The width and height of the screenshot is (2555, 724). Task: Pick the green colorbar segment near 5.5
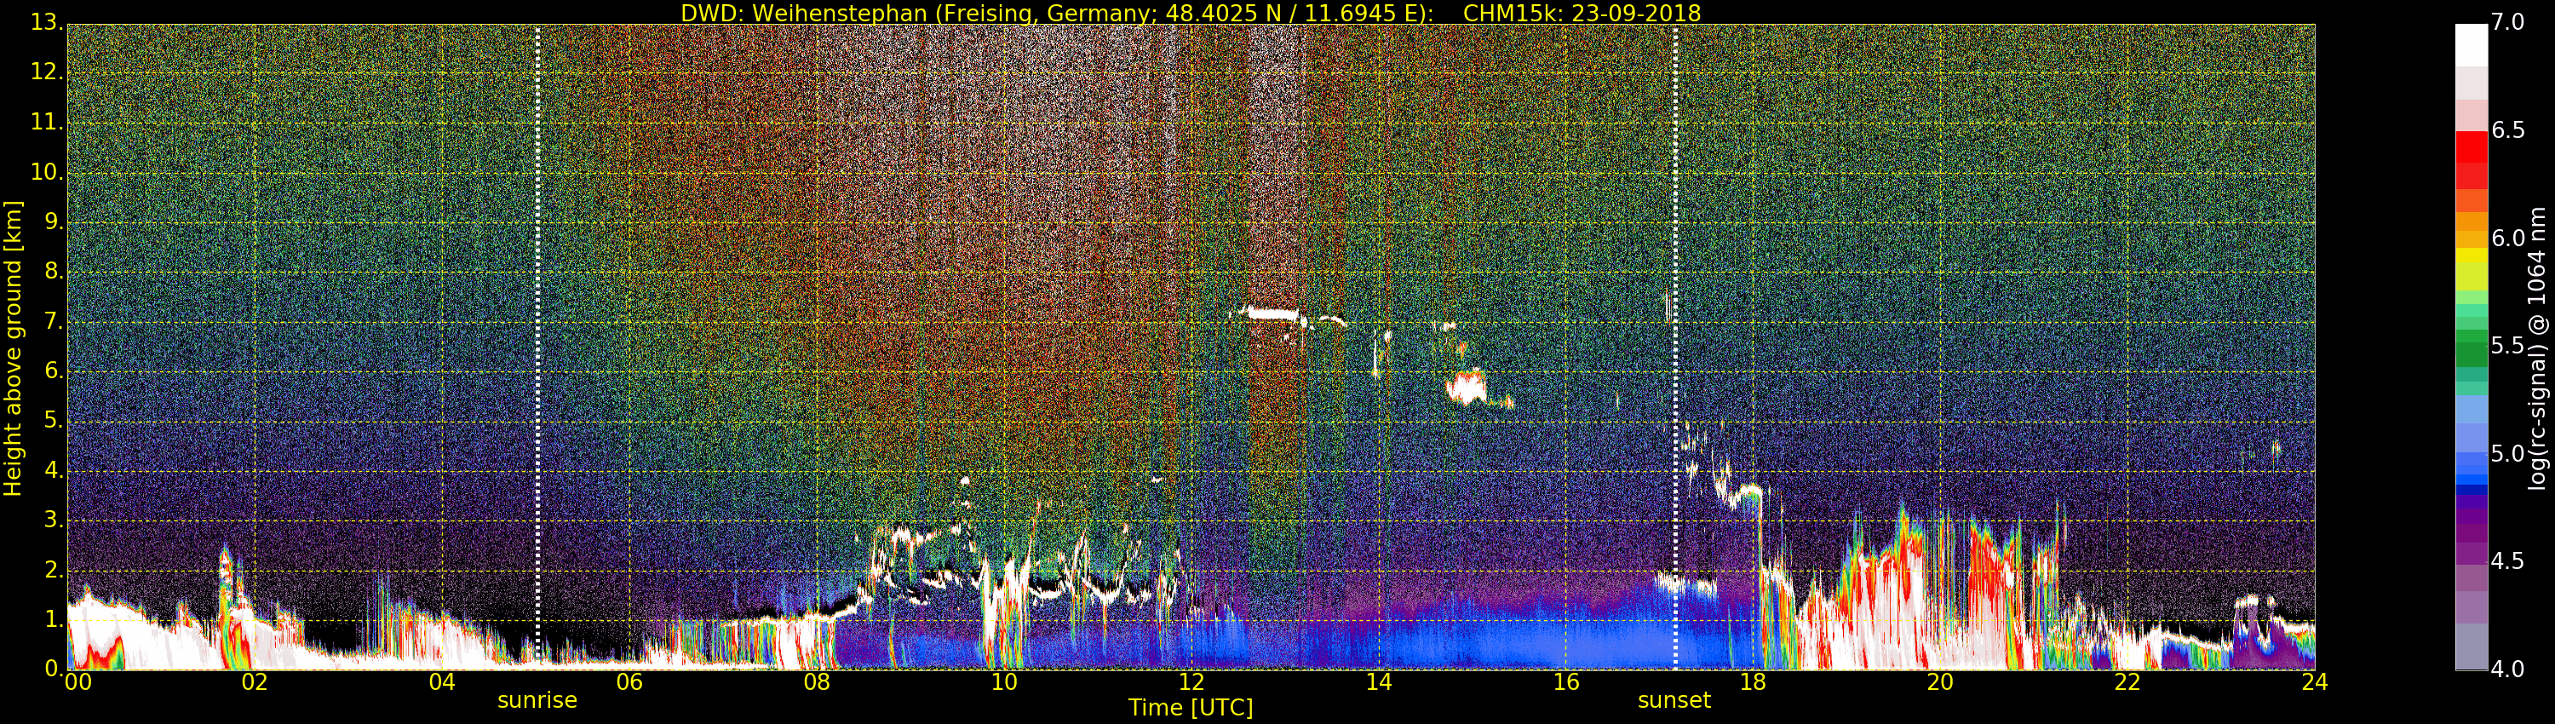tap(2471, 354)
